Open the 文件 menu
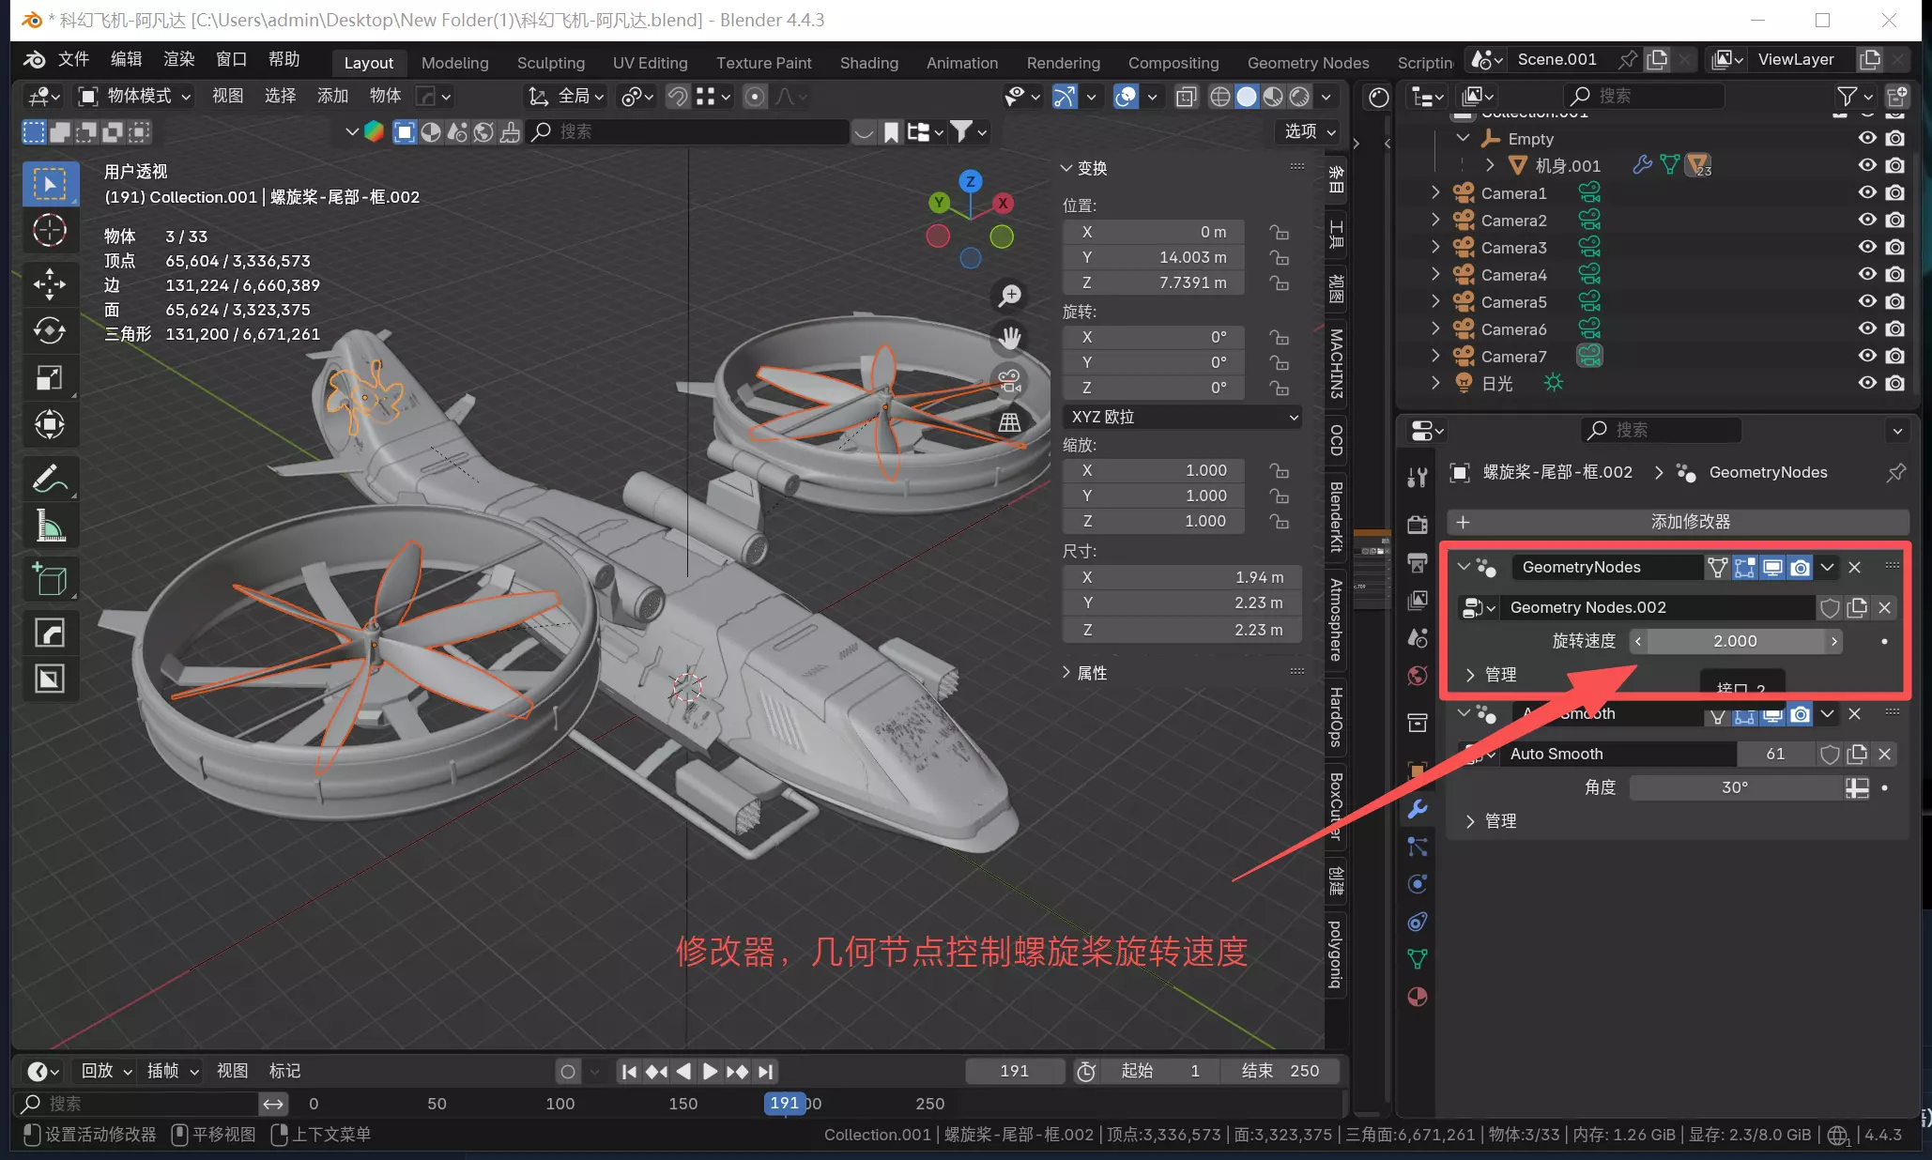This screenshot has width=1932, height=1160. (x=73, y=60)
